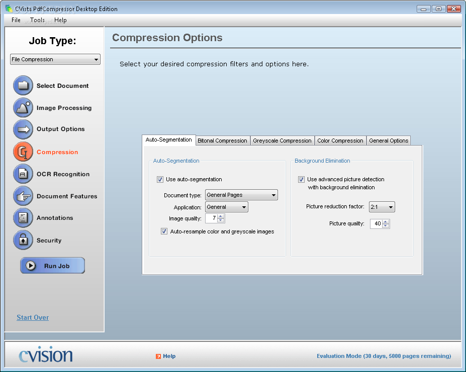Toggle Auto-resample color and greyscale images
Viewport: 466px width, 372px height.
coord(164,231)
